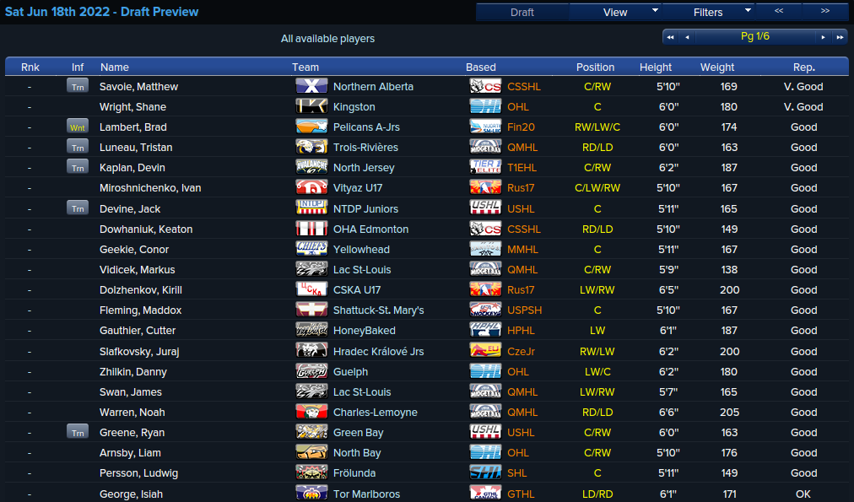Image resolution: width=854 pixels, height=502 pixels.
Task: Sort by the Name column header
Action: pos(115,67)
